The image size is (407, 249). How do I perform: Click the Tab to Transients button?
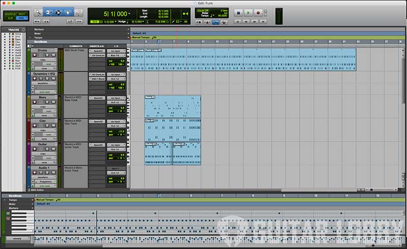[x=46, y=21]
